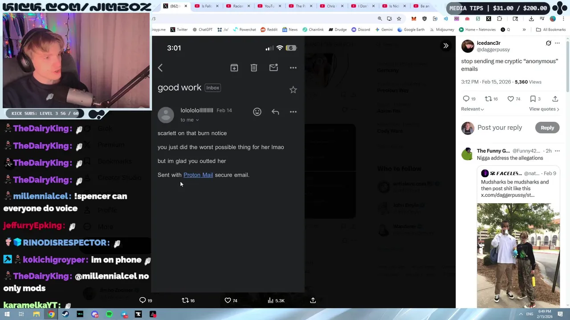
Task: Open File Explorer on taskbar
Action: 37,314
